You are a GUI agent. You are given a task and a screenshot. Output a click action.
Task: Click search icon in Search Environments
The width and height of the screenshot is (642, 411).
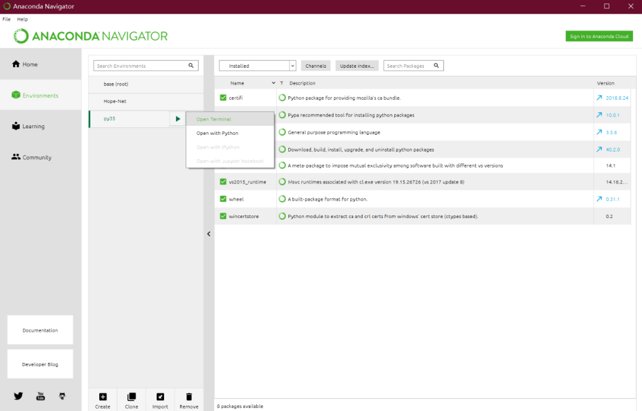[191, 65]
